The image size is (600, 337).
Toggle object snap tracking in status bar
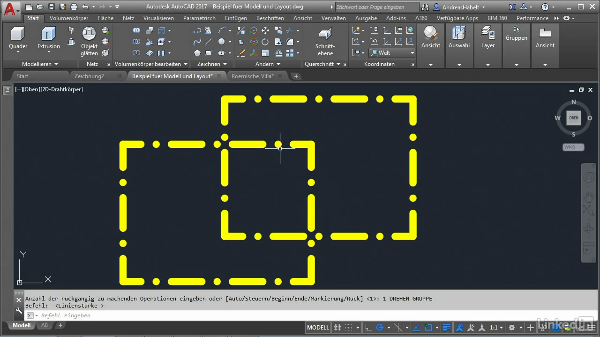[417, 328]
